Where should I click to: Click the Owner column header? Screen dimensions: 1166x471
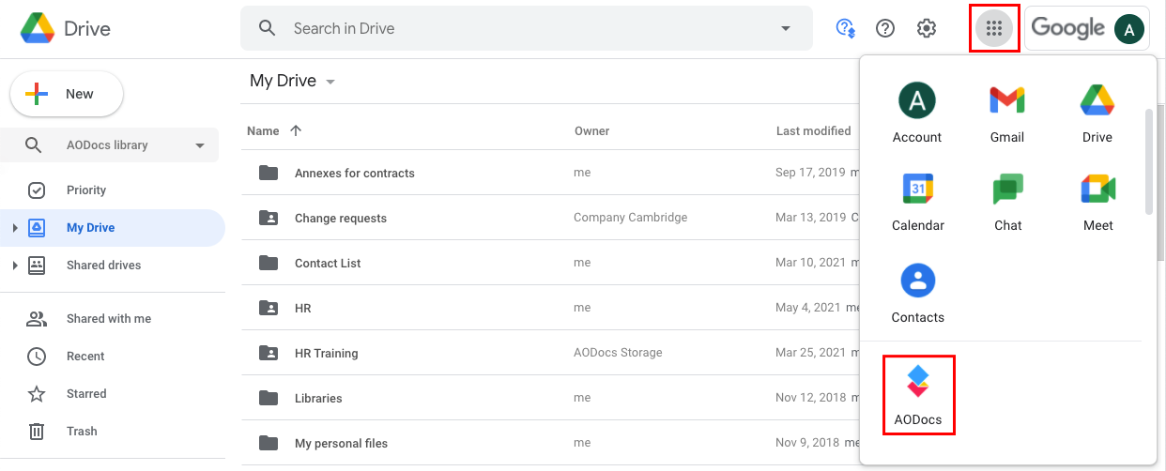click(x=591, y=131)
